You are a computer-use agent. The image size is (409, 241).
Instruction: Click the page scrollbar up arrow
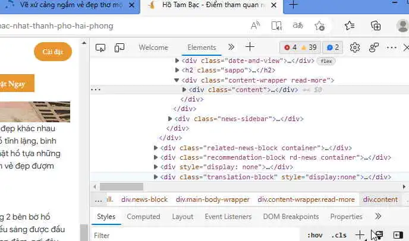[84, 43]
